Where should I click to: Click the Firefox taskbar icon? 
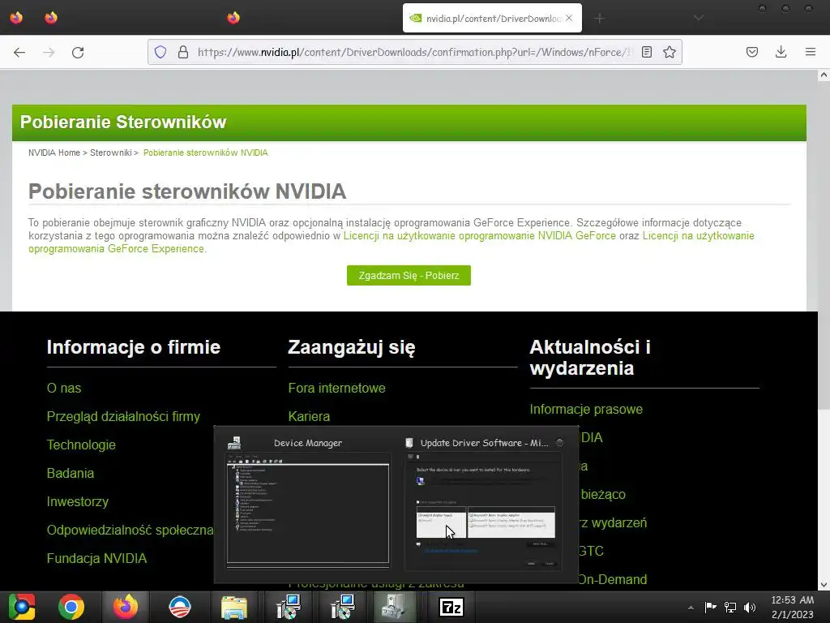pyautogui.click(x=126, y=607)
